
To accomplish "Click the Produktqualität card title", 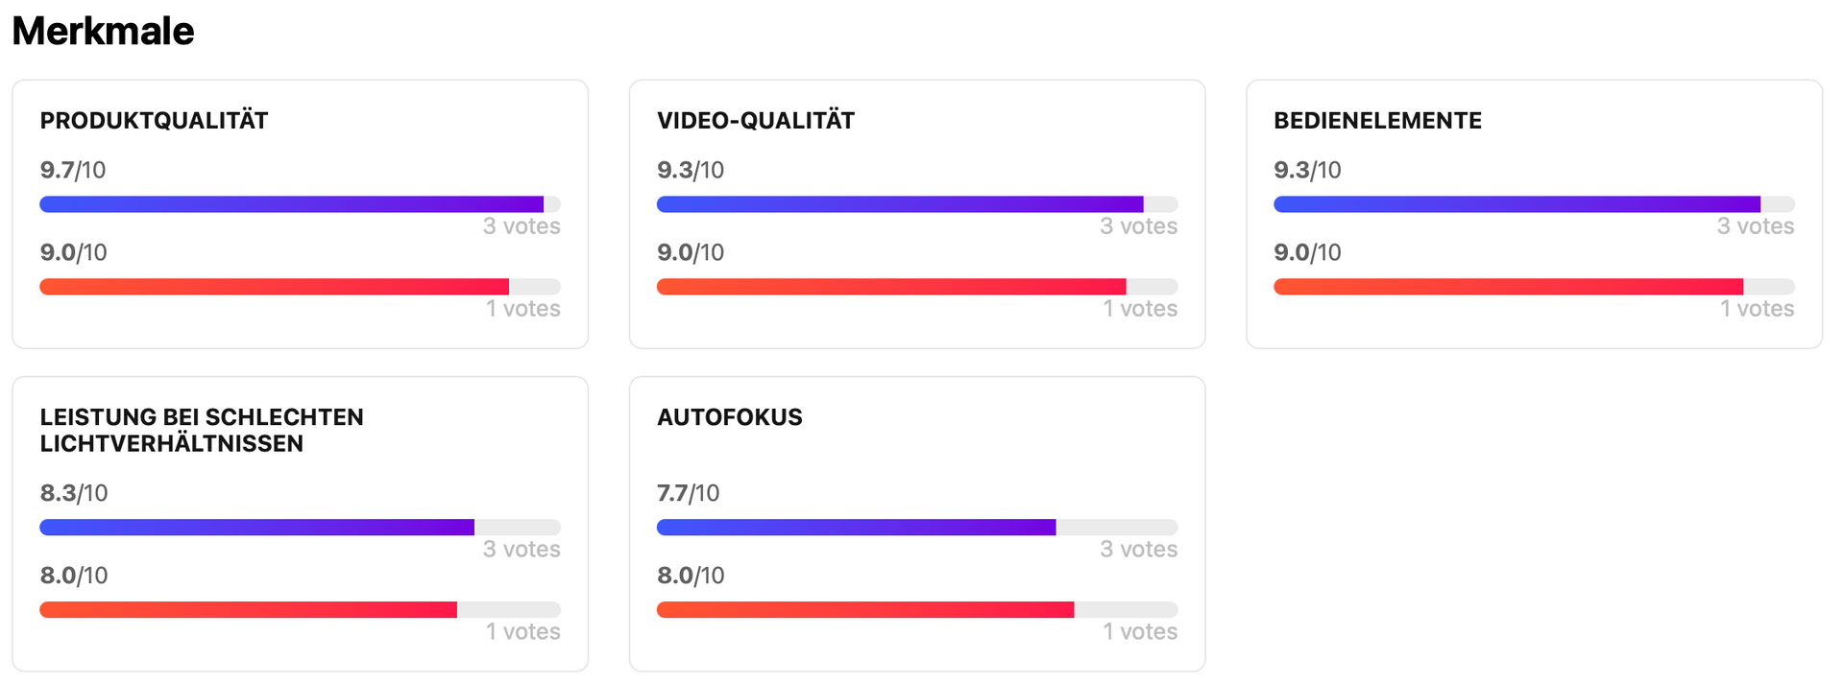I will click(x=154, y=121).
